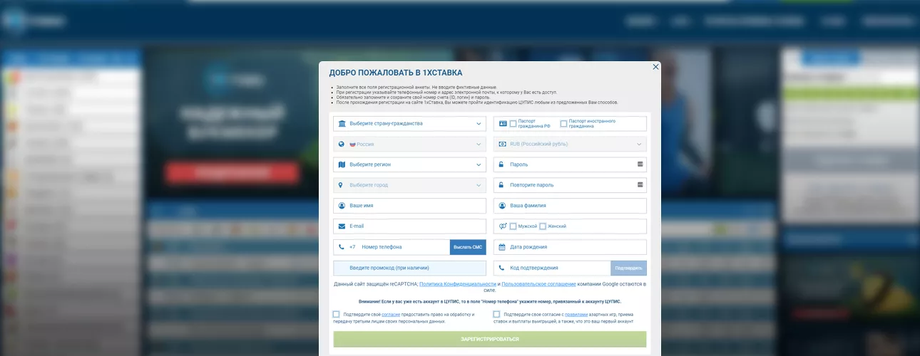Click the password keyboard icon in Пароль field
The width and height of the screenshot is (920, 356).
tap(640, 164)
